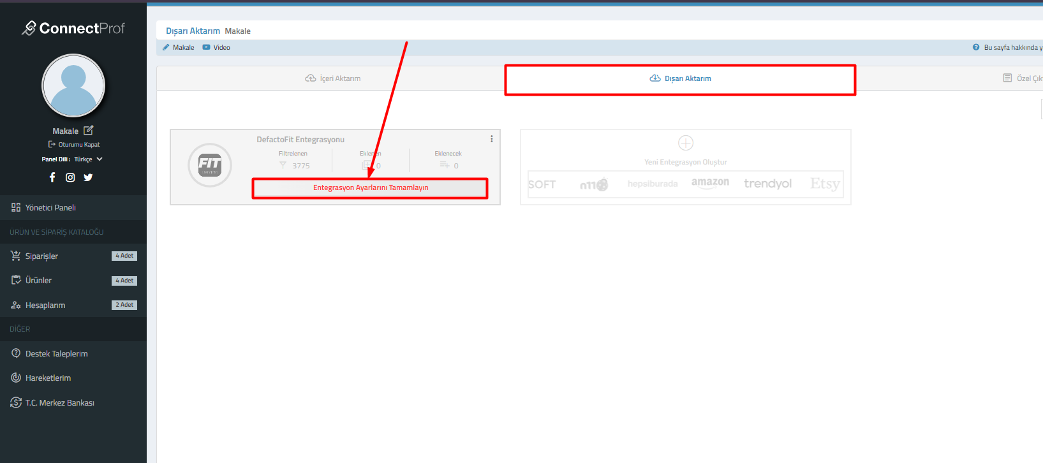This screenshot has width=1043, height=463.
Task: Expand the Panel Dili language dropdown
Action: (99, 159)
